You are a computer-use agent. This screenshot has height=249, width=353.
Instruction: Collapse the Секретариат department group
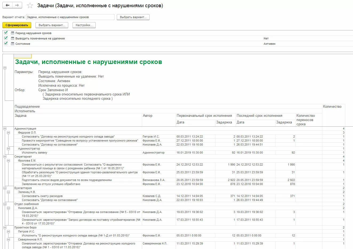tap(5, 156)
